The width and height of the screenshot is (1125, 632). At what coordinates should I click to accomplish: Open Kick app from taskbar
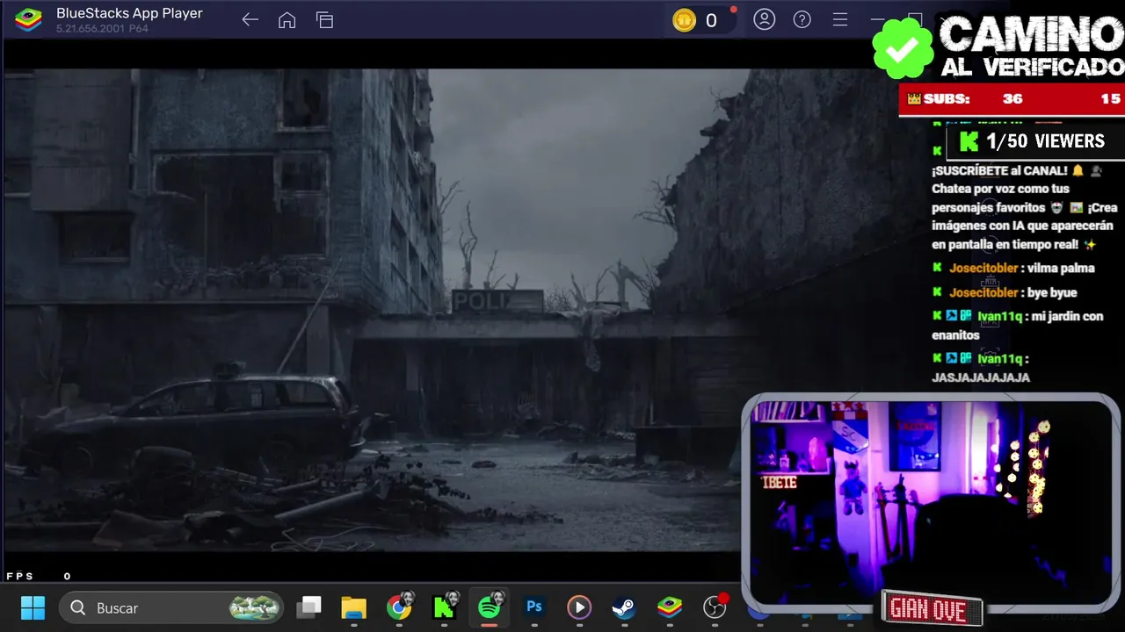[x=445, y=607]
